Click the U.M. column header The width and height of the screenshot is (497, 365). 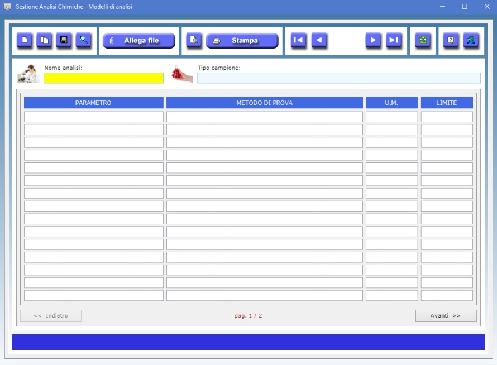(x=392, y=103)
